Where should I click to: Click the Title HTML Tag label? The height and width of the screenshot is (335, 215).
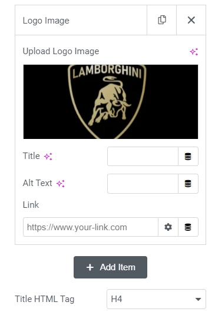point(44,299)
